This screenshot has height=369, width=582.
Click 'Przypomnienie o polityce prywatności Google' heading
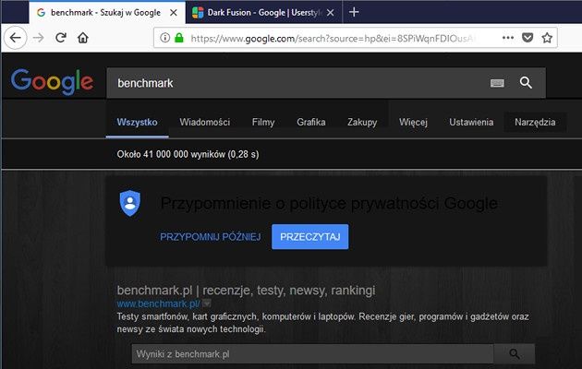pos(329,203)
